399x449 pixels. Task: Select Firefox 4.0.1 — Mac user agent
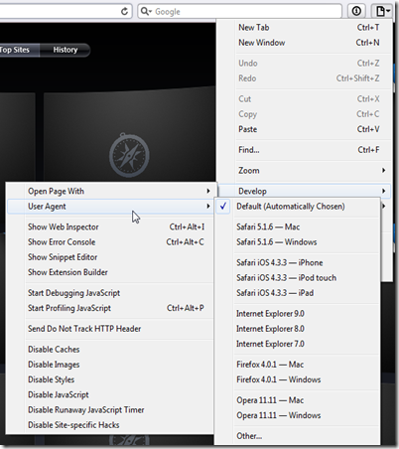298,365
